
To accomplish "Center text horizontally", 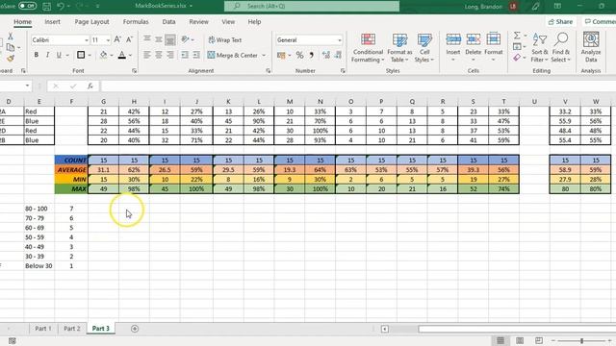I will (158, 55).
